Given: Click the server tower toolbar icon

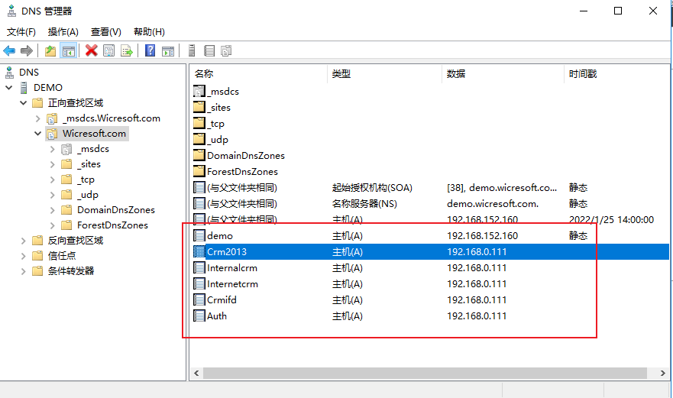Looking at the screenshot, I should [x=192, y=50].
